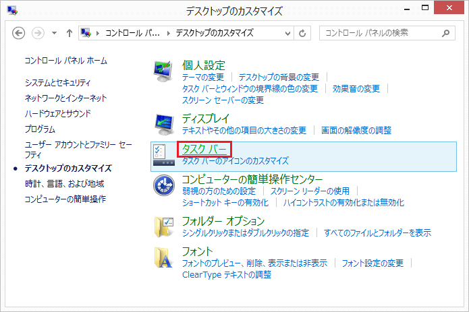This screenshot has height=312, width=469.
Task: Click the 個人設定 monitor icon
Action: click(163, 71)
